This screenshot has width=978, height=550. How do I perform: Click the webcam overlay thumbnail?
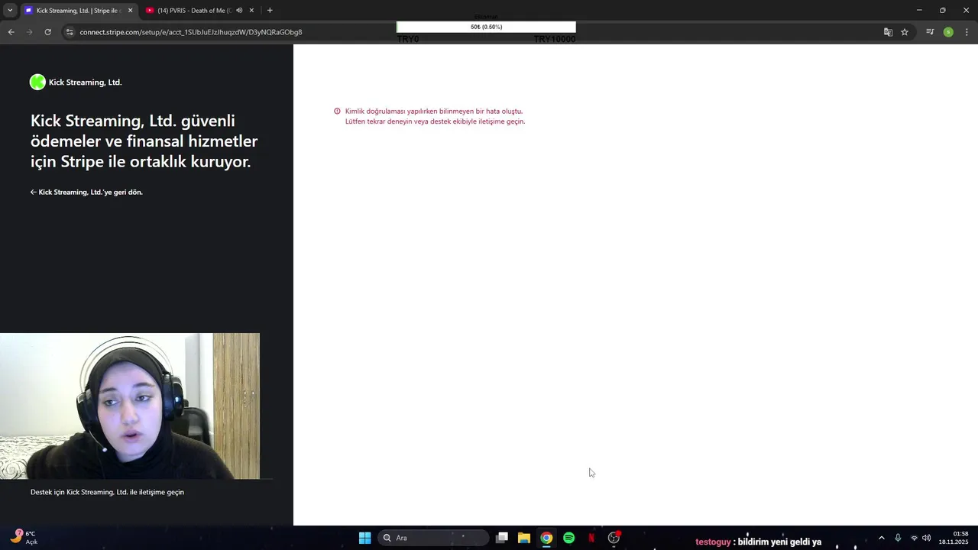tap(130, 406)
